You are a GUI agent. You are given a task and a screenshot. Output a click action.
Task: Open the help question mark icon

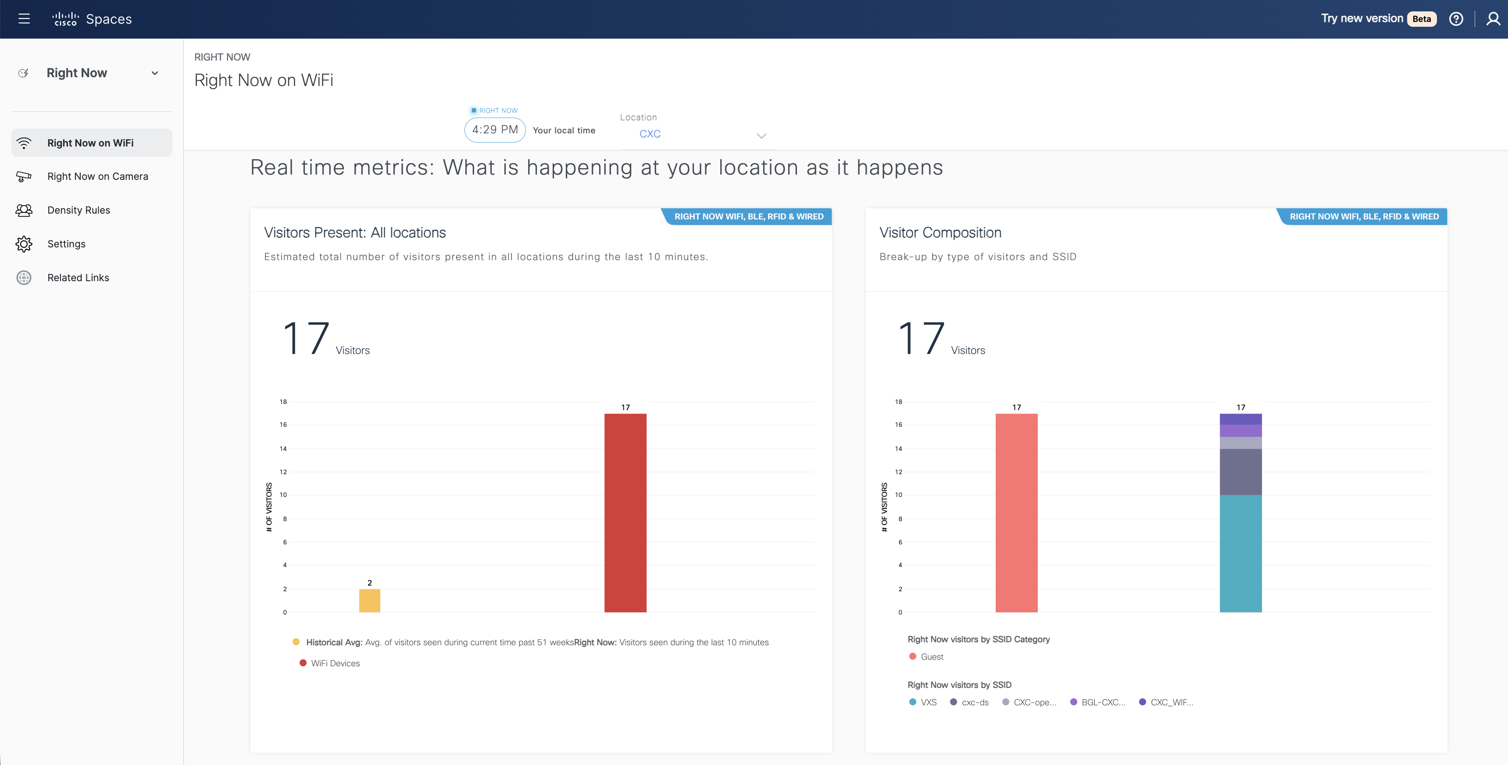[1456, 19]
